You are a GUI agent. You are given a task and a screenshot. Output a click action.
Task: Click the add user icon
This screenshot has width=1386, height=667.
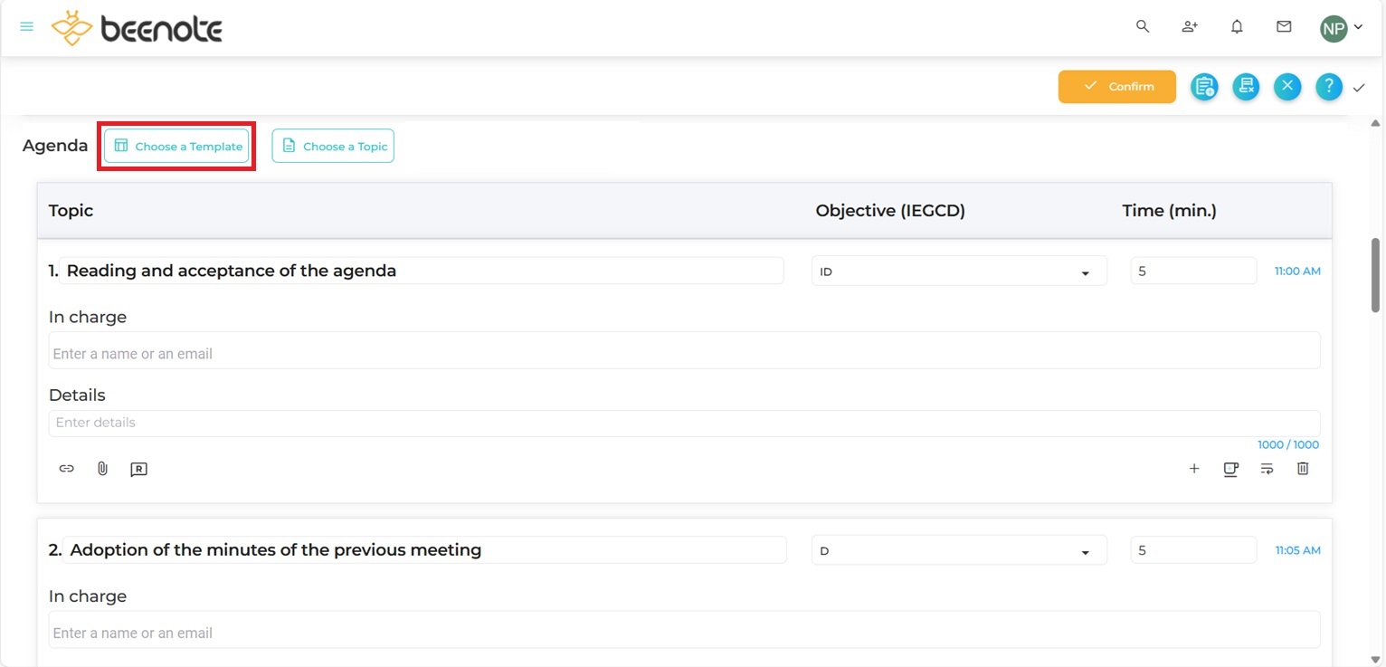click(x=1190, y=27)
